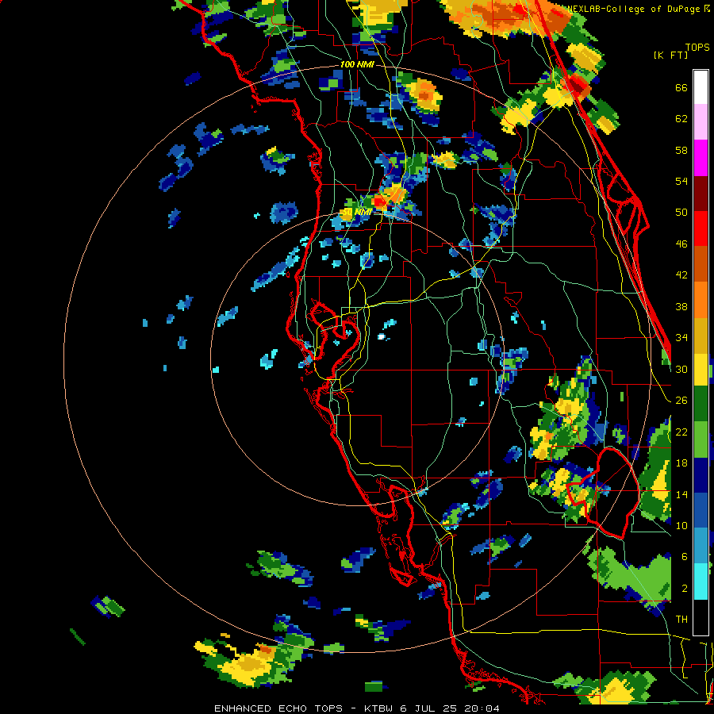Select the white swatch in the legend
Screen dimensions: 714x714
tap(701, 87)
